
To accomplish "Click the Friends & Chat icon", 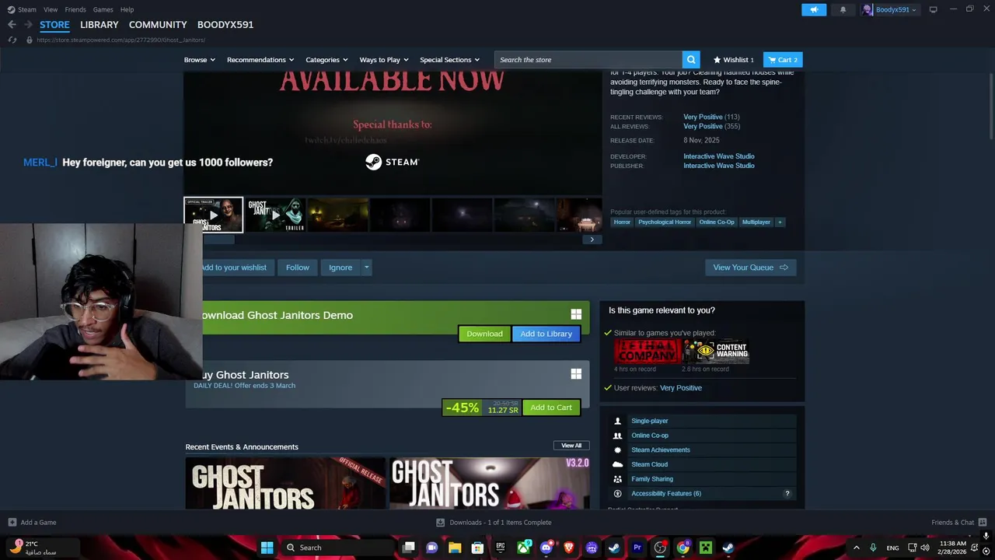I will (983, 523).
